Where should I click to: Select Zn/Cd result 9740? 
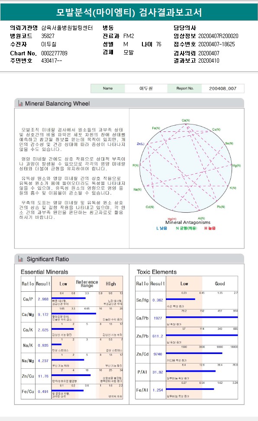click(158, 354)
